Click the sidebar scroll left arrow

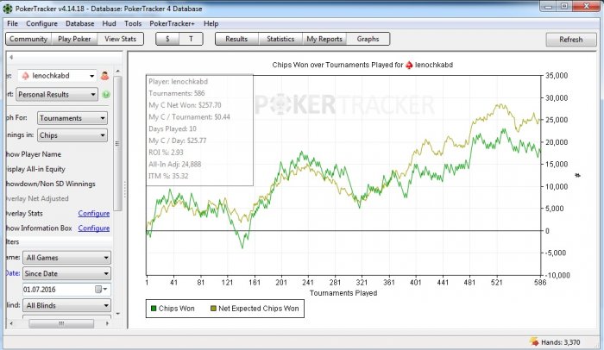(x=11, y=323)
